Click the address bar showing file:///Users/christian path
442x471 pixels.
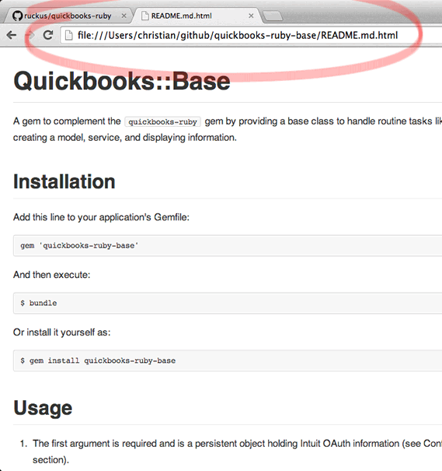click(251, 36)
